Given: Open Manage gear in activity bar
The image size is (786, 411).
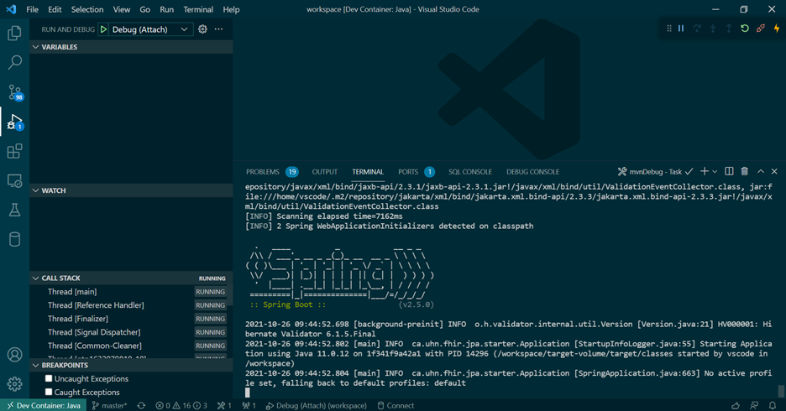Looking at the screenshot, I should tap(14, 384).
